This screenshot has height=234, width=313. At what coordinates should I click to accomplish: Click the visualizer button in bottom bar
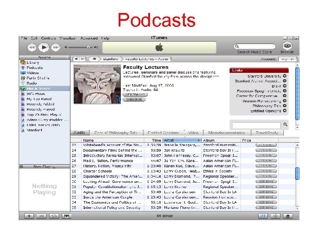pos(276,216)
